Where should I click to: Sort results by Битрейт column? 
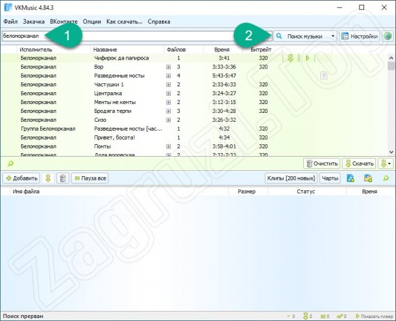261,50
